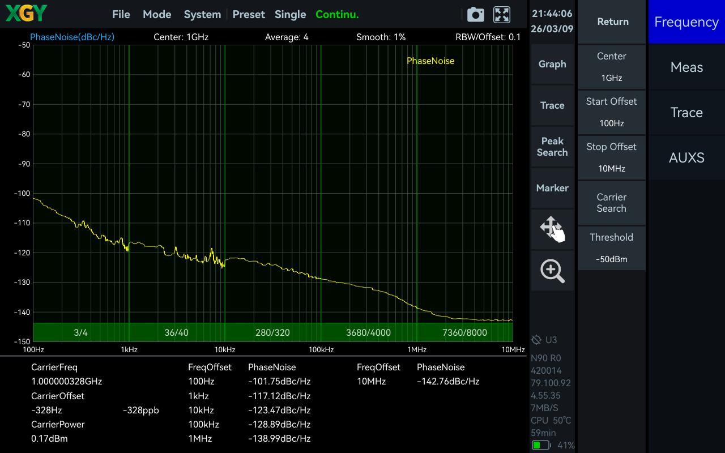Click the 21:44:06 clock display
Image resolution: width=725 pixels, height=453 pixels.
(x=552, y=14)
